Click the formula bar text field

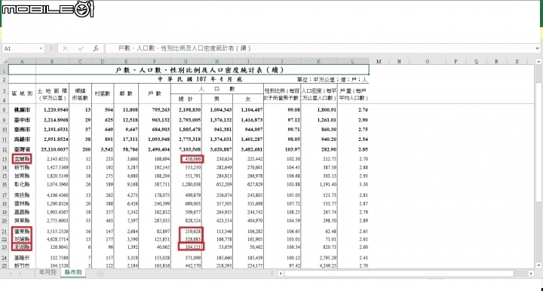[319, 48]
